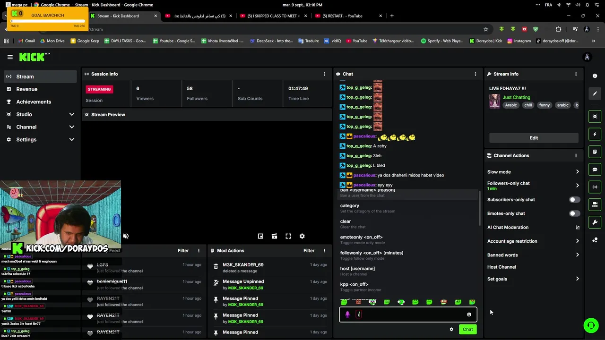The height and width of the screenshot is (340, 605).
Task: Open a new Chrome tab
Action: coord(392,16)
